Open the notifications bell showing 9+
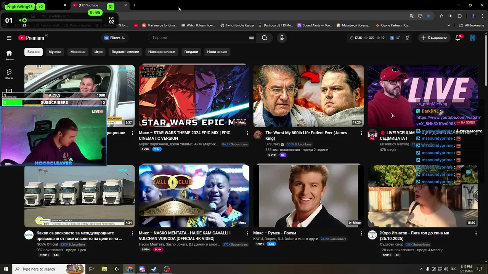Viewport: 488px width, 274px height. (459, 38)
